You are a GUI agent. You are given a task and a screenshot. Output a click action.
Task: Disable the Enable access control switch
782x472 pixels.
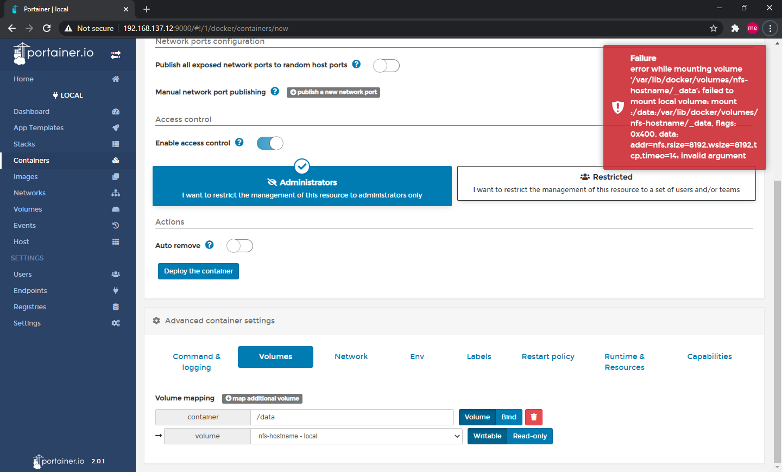[x=270, y=143]
